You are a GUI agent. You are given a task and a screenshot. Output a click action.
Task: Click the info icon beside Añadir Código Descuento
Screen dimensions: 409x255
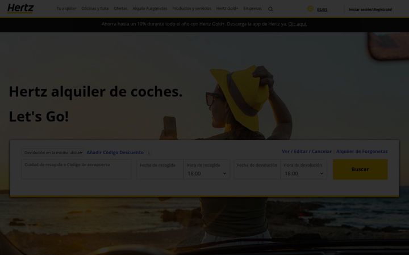pyautogui.click(x=149, y=153)
